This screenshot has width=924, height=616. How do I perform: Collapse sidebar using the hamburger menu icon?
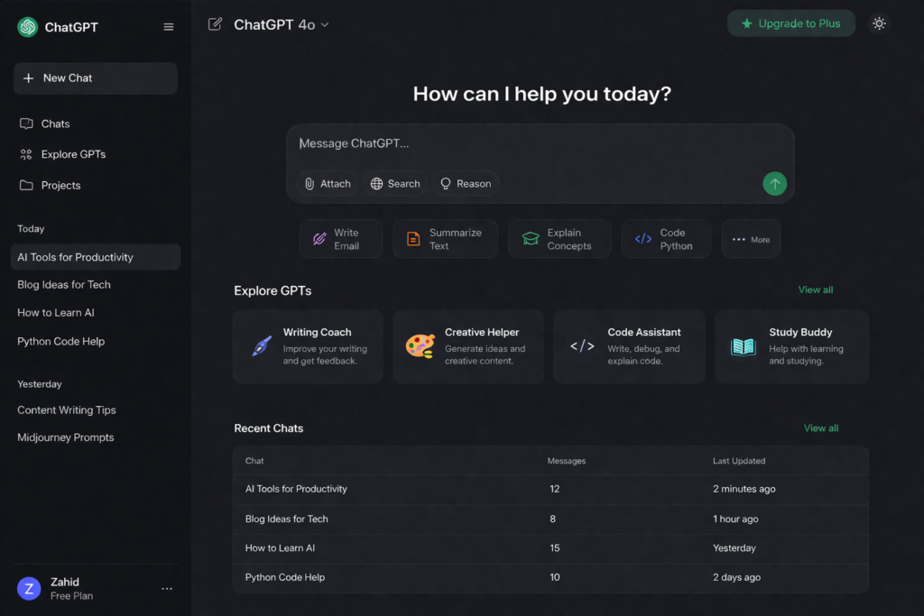coord(168,27)
